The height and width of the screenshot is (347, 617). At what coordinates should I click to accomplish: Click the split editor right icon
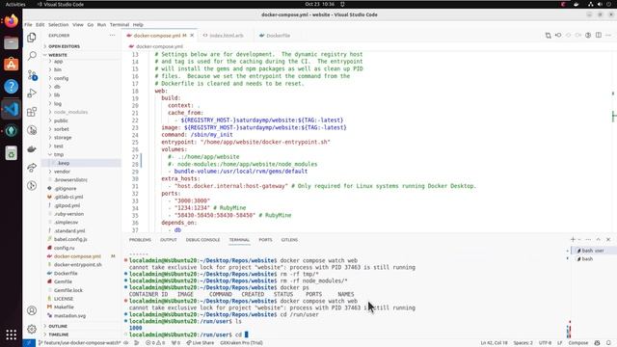(598, 35)
